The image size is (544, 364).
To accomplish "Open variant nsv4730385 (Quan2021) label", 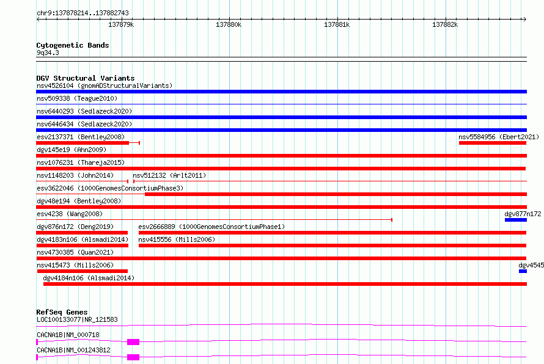I will tap(75, 252).
